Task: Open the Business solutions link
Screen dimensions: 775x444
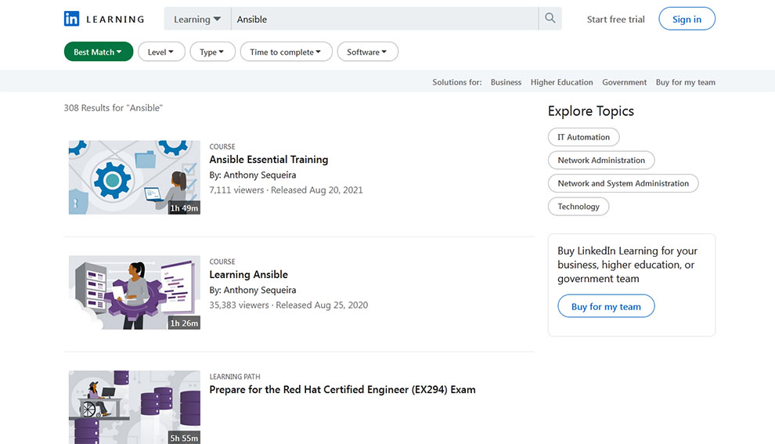Action: [506, 82]
